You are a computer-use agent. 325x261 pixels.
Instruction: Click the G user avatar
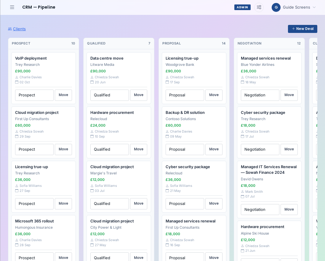(x=276, y=7)
